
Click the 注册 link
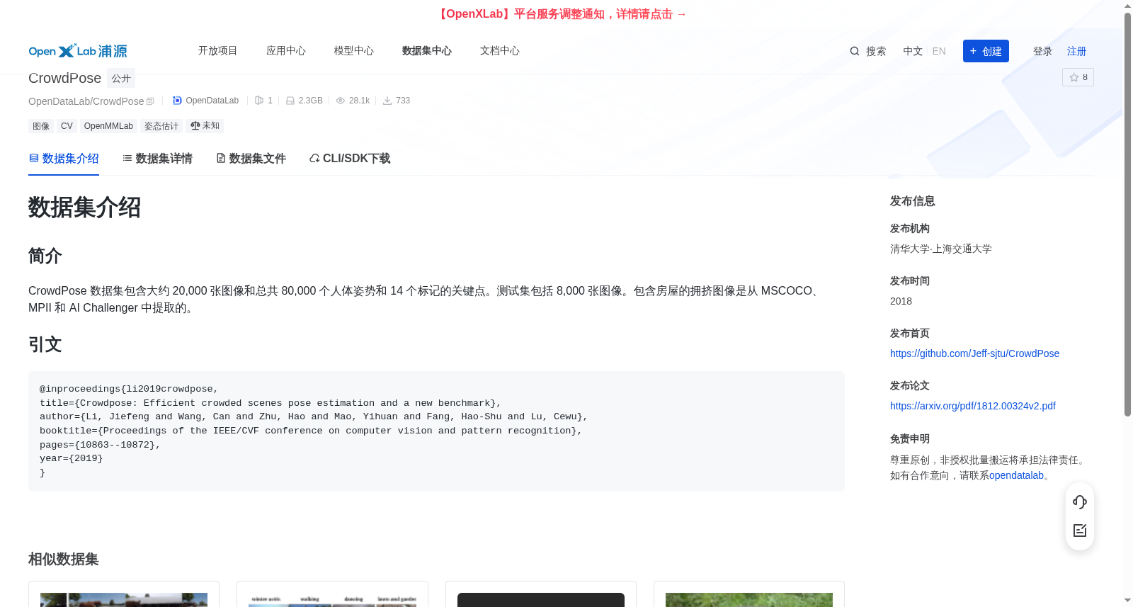(1076, 51)
